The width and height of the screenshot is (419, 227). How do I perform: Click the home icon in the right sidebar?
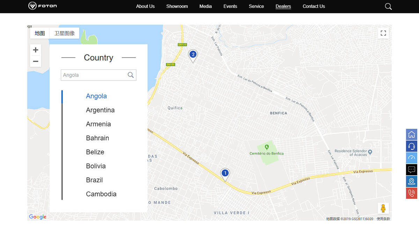coord(411,134)
